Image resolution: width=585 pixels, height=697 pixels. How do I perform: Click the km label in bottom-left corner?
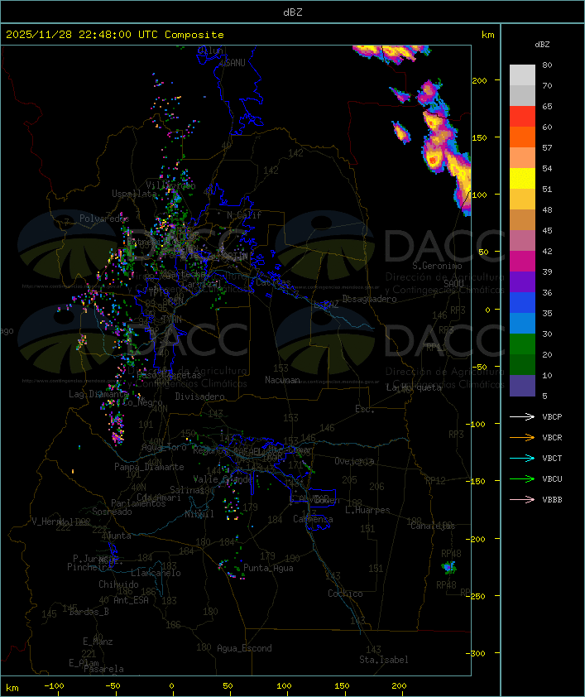click(x=12, y=688)
